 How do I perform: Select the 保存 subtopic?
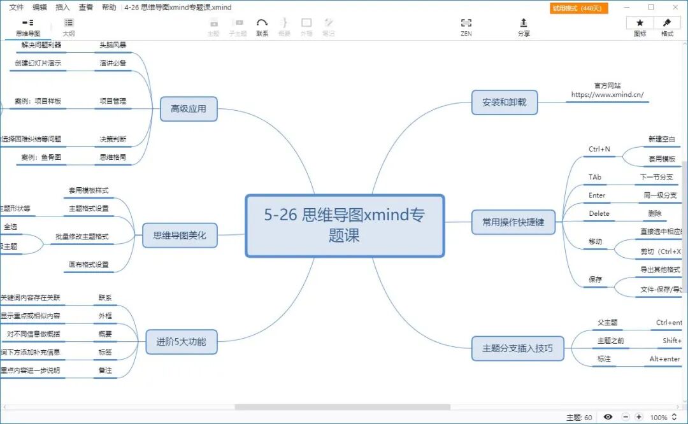tap(596, 279)
